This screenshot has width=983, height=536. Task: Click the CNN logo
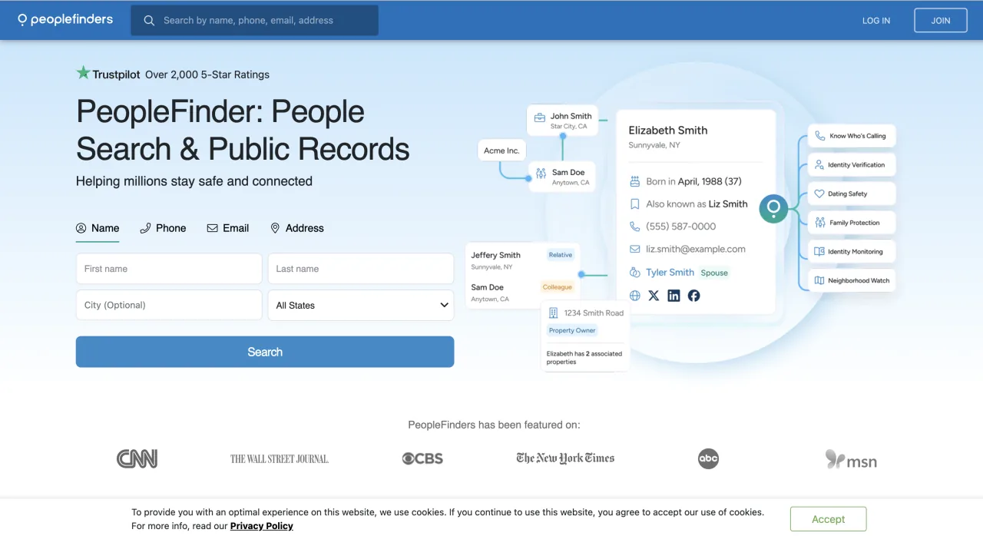137,459
